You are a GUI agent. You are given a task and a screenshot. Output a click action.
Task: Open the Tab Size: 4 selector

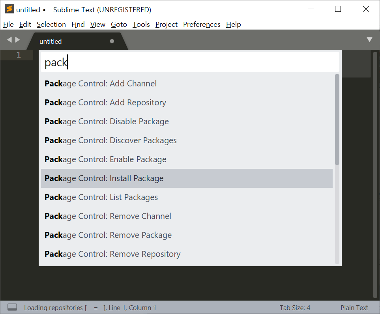(295, 308)
